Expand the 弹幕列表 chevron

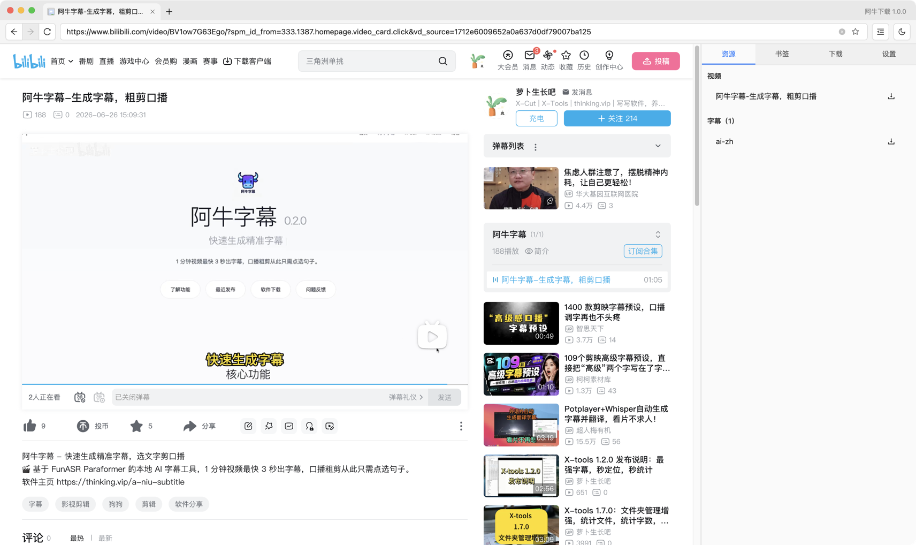[x=658, y=146]
